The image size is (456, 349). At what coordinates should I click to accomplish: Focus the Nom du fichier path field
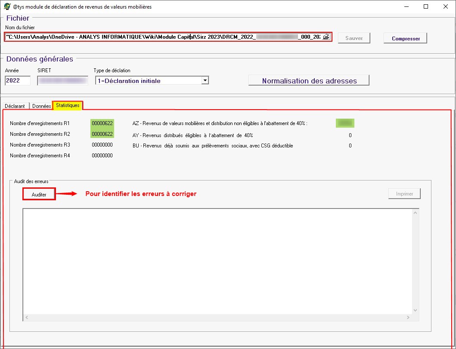(x=164, y=37)
